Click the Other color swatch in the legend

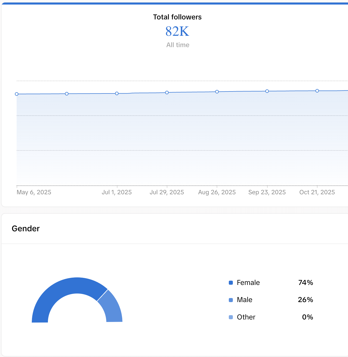point(231,317)
